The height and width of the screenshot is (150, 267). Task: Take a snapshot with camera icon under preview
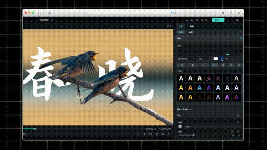coord(157,134)
